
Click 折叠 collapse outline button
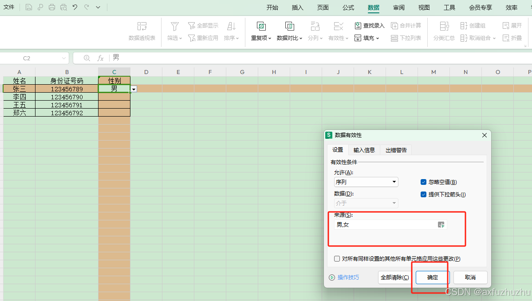tap(512, 38)
